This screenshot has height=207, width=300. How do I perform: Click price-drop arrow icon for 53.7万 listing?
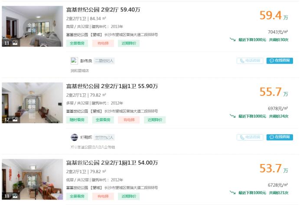tap(232, 192)
